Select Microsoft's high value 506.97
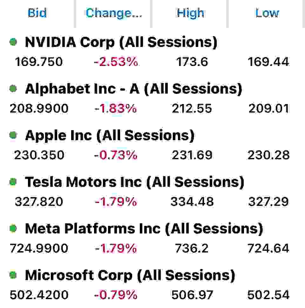The image size is (305, 308). tap(192, 295)
